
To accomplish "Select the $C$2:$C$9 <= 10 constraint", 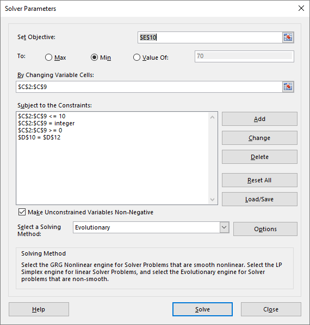I will click(x=41, y=116).
